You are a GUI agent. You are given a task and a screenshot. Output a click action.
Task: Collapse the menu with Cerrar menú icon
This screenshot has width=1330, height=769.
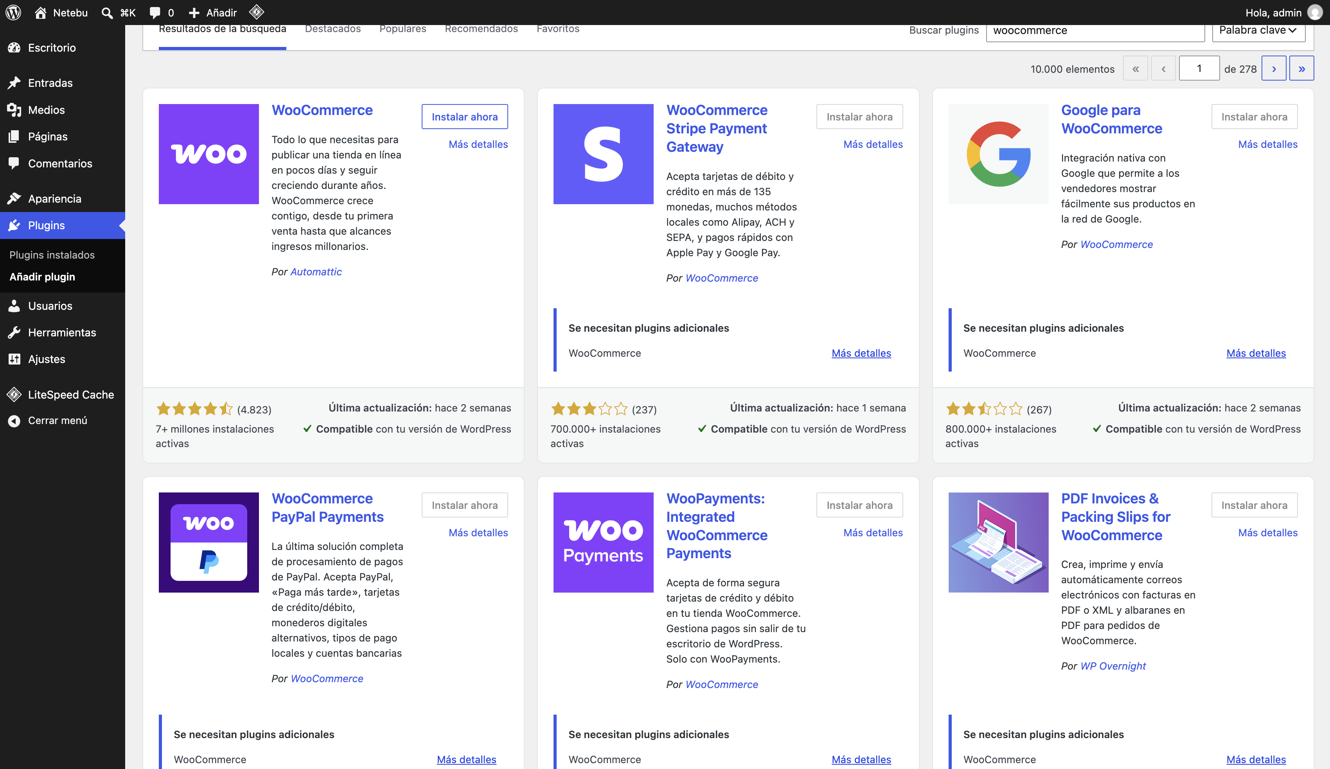click(x=14, y=420)
